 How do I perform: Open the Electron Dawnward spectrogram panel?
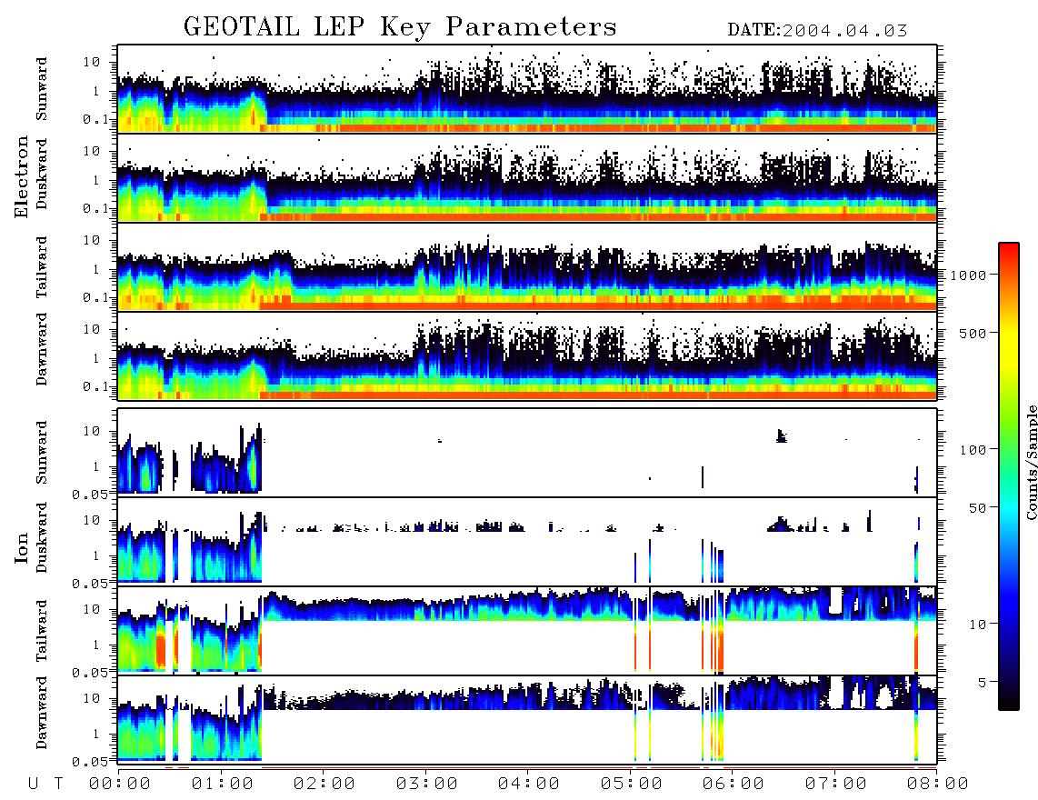(527, 355)
